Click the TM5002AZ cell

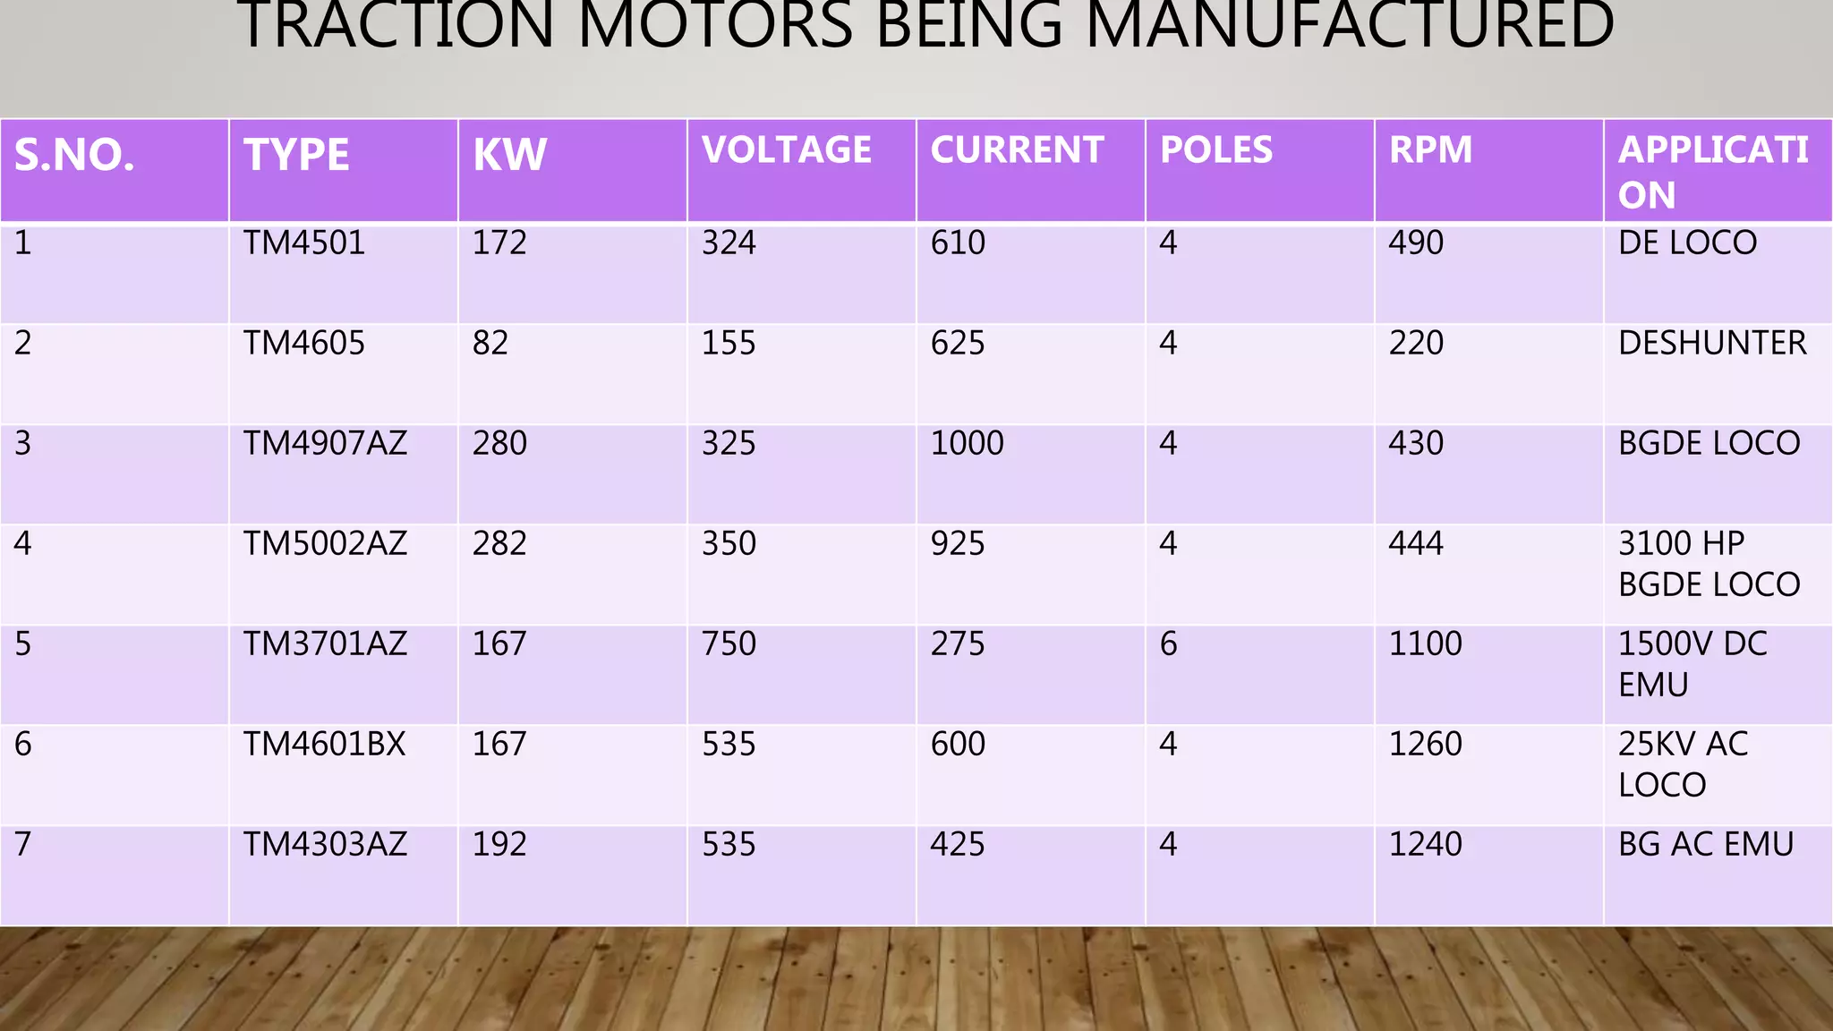coord(325,544)
